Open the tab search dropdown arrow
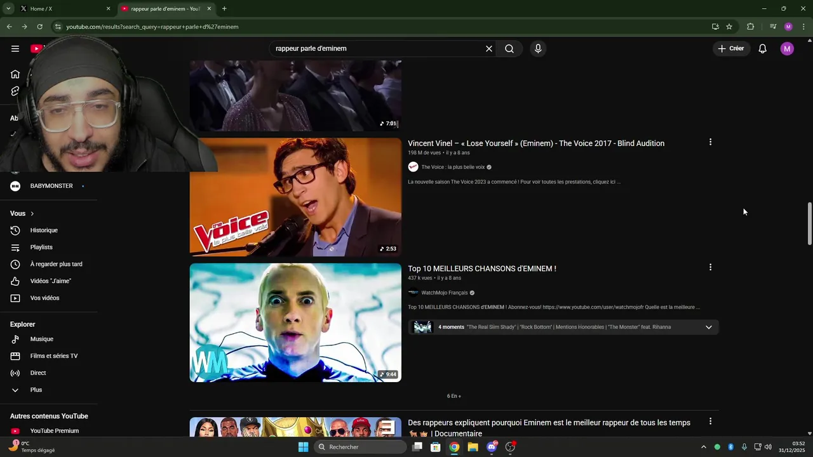 click(8, 9)
